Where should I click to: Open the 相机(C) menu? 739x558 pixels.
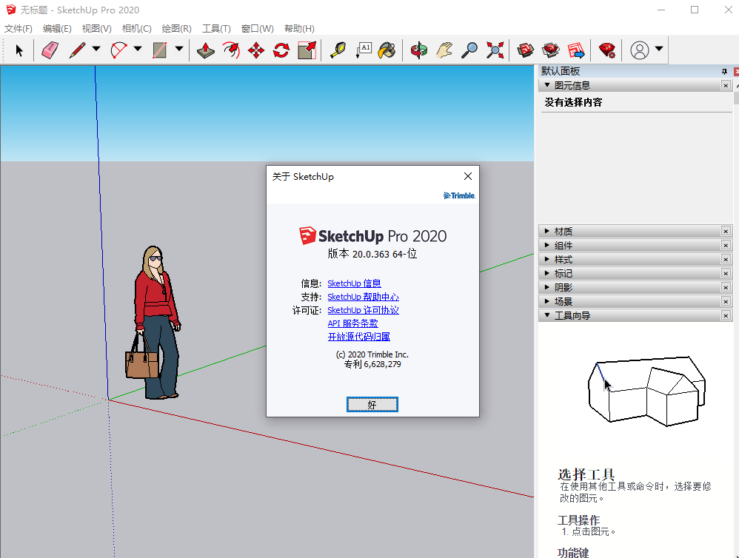(x=136, y=28)
